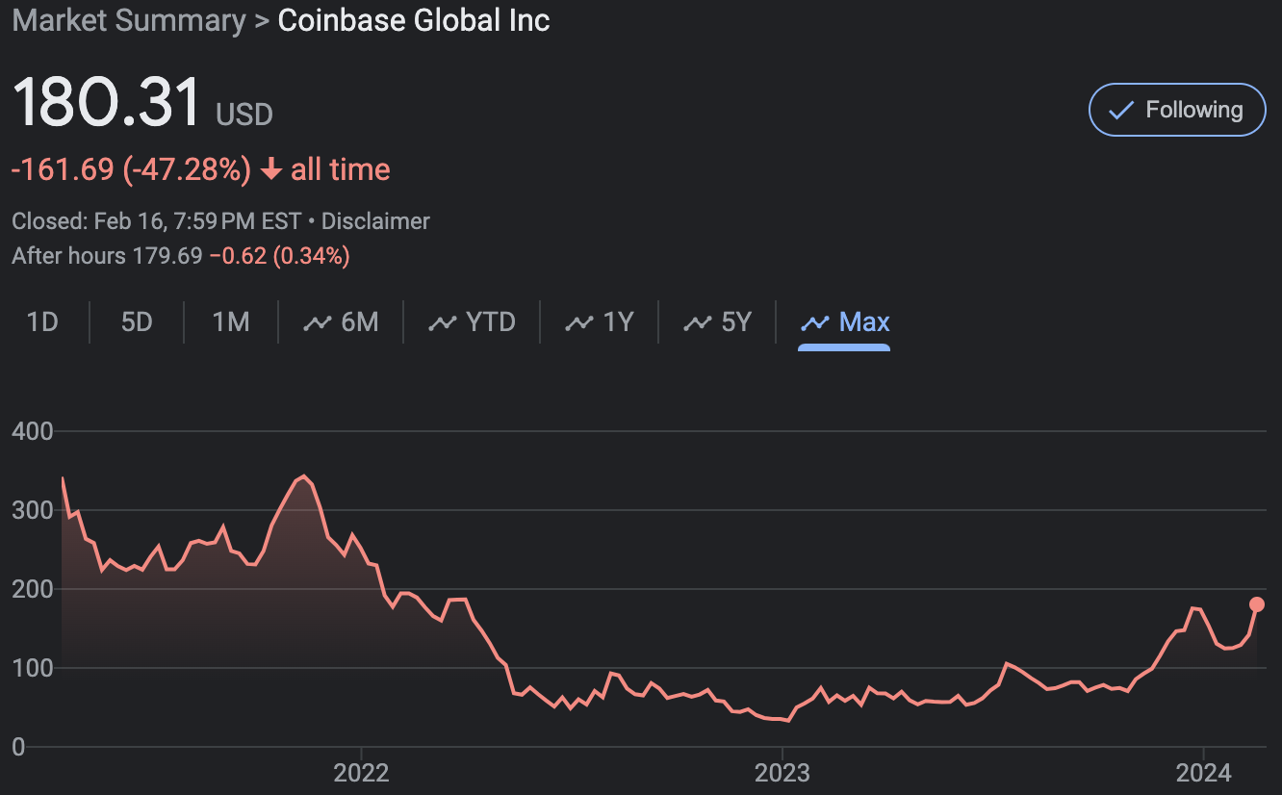Click the Max sparkline icon

(x=813, y=321)
